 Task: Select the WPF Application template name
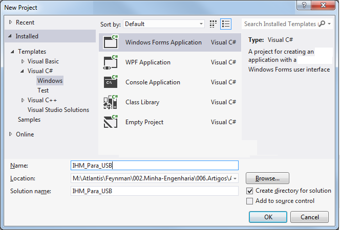coord(148,62)
